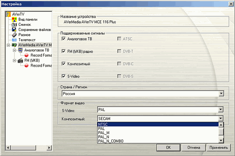Click the Применить button
Screen dimensions: 235x156
coord(219,148)
